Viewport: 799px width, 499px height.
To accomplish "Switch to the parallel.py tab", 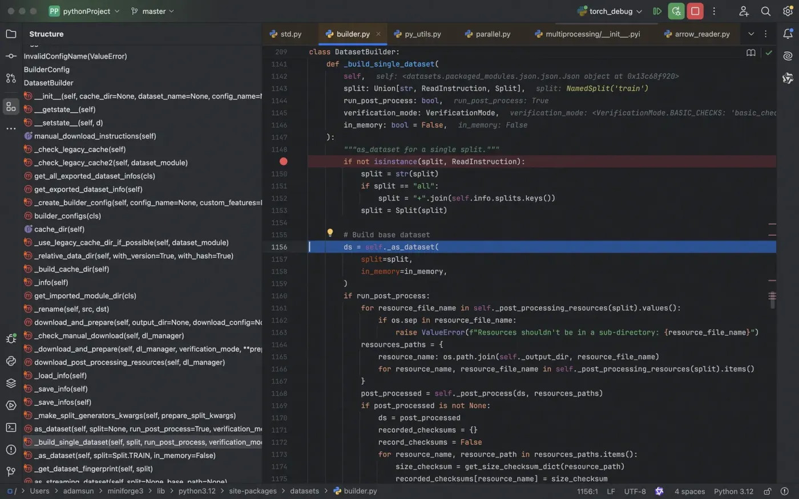I will coord(488,34).
